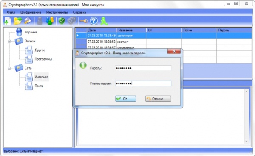
Task: Click the Программы document icon
Action: pyautogui.click(x=29, y=59)
